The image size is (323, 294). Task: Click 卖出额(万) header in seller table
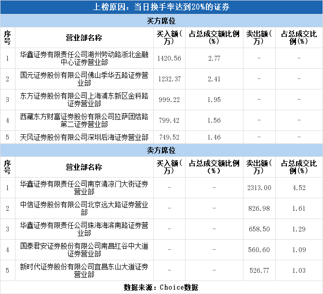coord(259,167)
